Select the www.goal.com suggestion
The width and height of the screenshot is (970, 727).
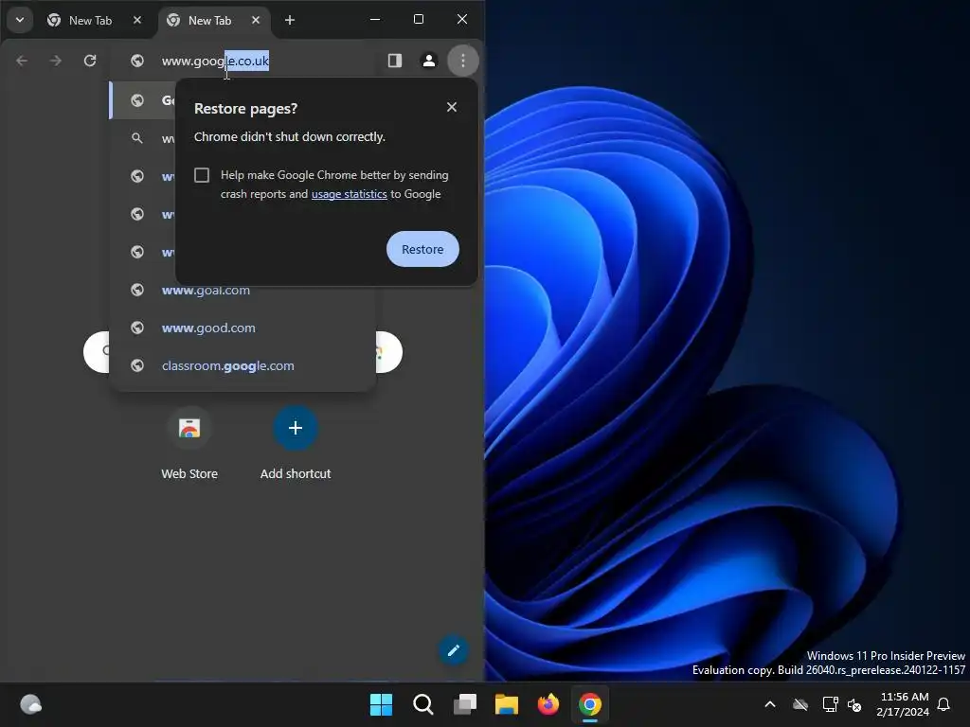tap(242, 290)
